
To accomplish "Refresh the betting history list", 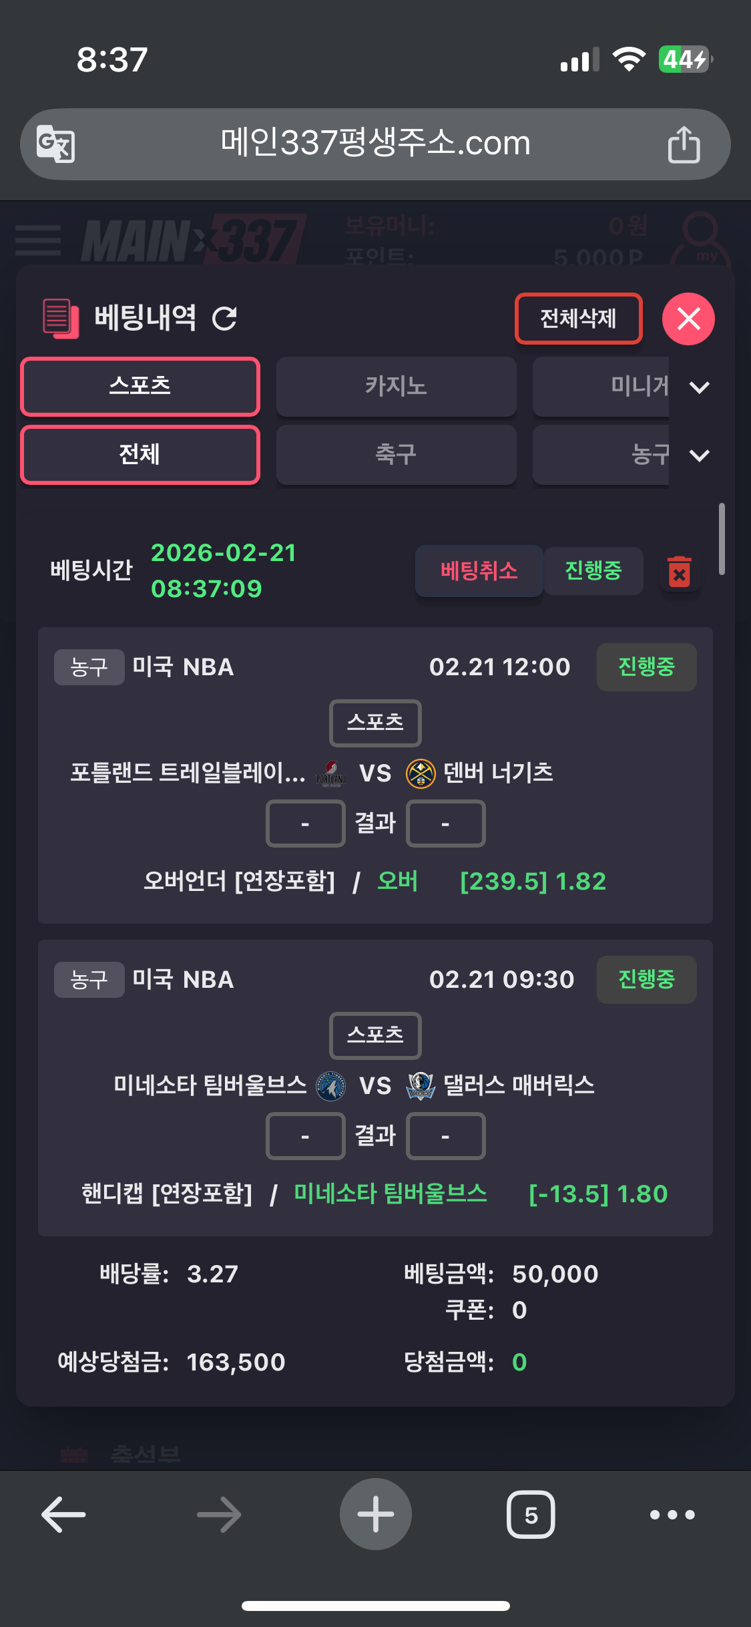I will [224, 319].
